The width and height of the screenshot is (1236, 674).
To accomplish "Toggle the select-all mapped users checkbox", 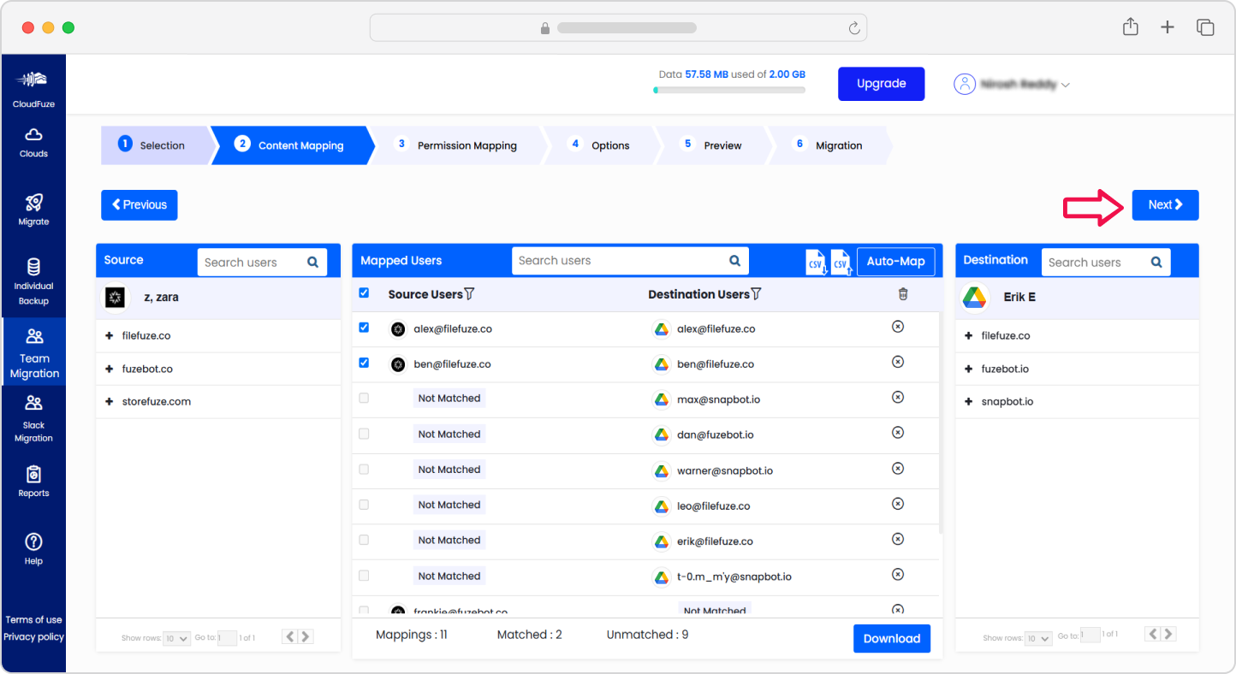I will tap(364, 293).
